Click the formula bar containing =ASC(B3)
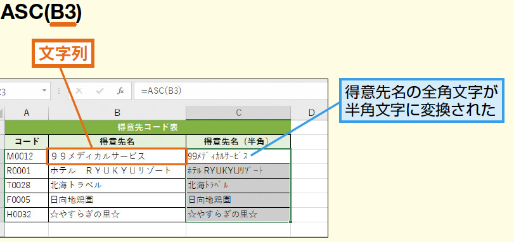This screenshot has height=242, width=514. [231, 91]
